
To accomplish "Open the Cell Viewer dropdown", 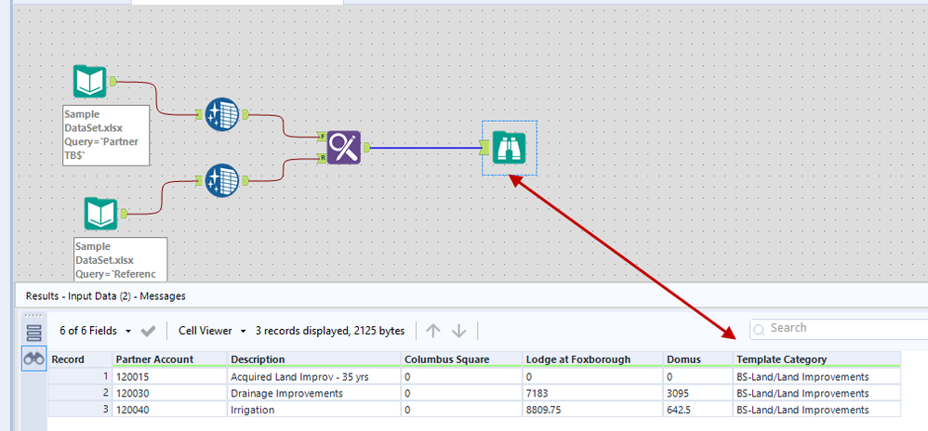I will click(212, 331).
